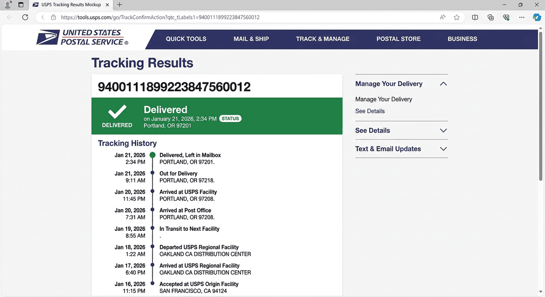
Task: Click the STATUS pill in the green banner
Action: click(x=230, y=118)
